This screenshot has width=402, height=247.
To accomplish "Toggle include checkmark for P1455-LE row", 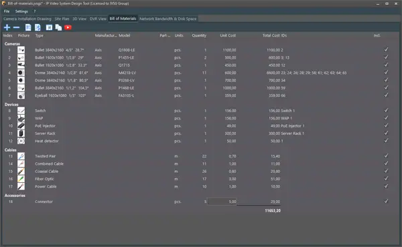I will (386, 57).
